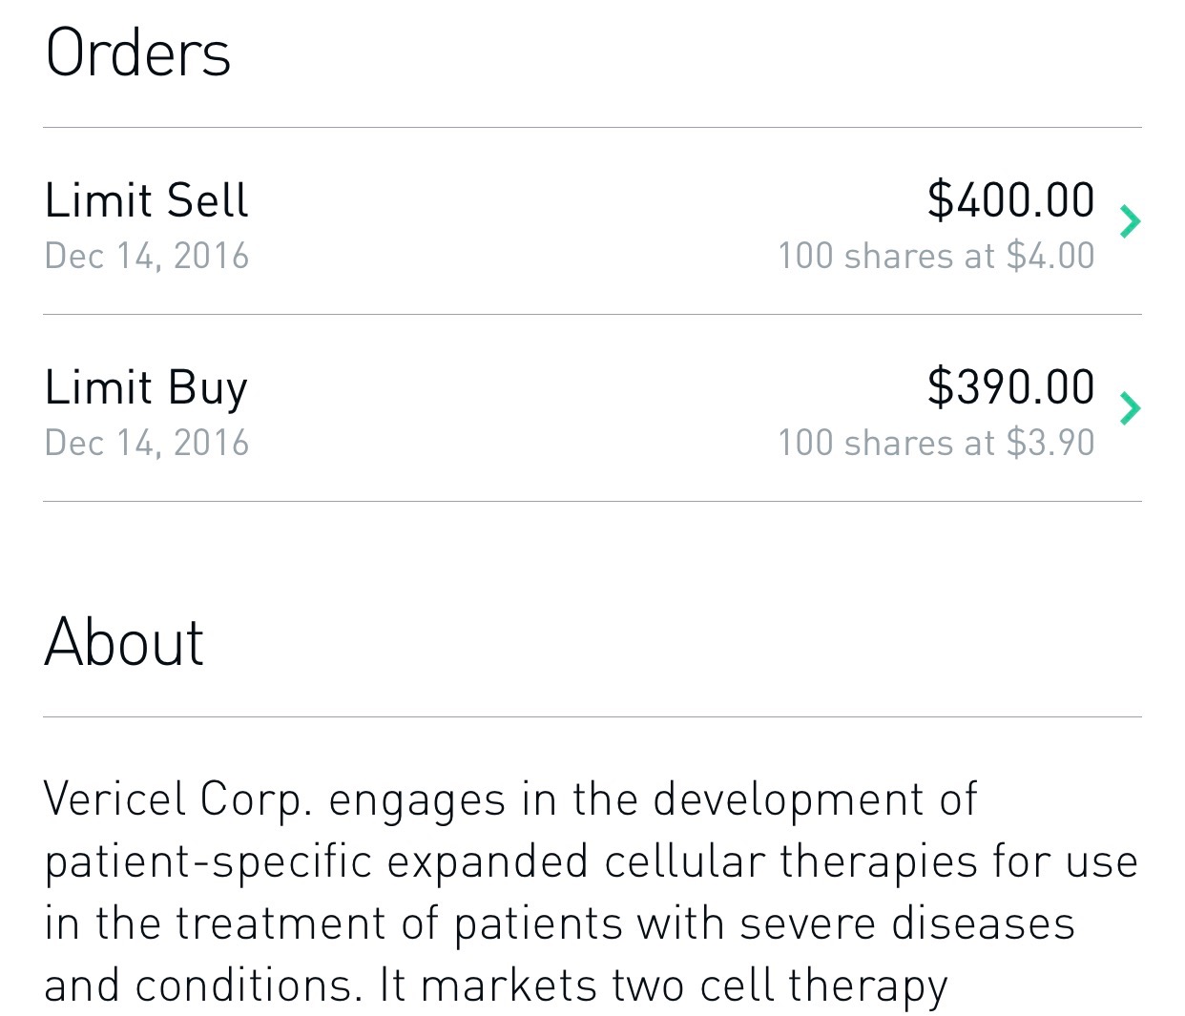Screen dimensions: 1185x1016
Task: Tap the Orders section heading
Action: tap(138, 52)
